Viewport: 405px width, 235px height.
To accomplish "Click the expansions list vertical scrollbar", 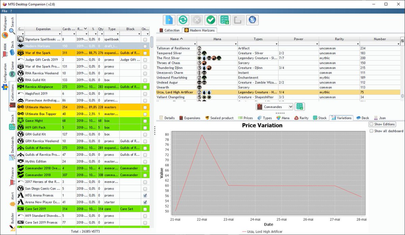I will (x=152, y=42).
